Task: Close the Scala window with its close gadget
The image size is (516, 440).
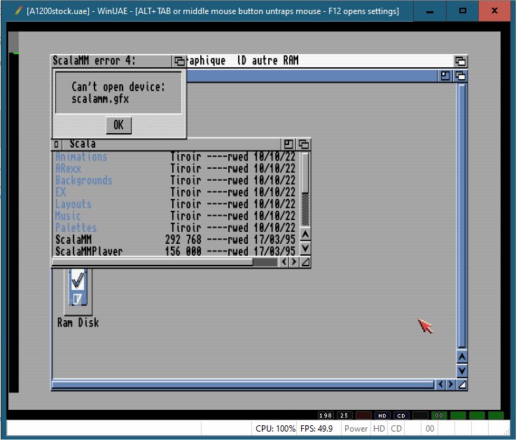Action: click(57, 144)
